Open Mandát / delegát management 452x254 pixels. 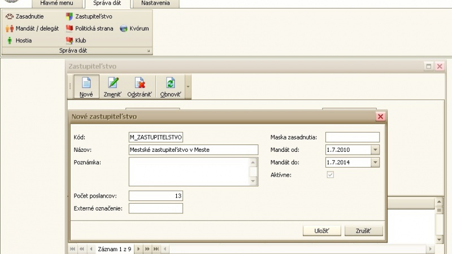click(x=10, y=28)
